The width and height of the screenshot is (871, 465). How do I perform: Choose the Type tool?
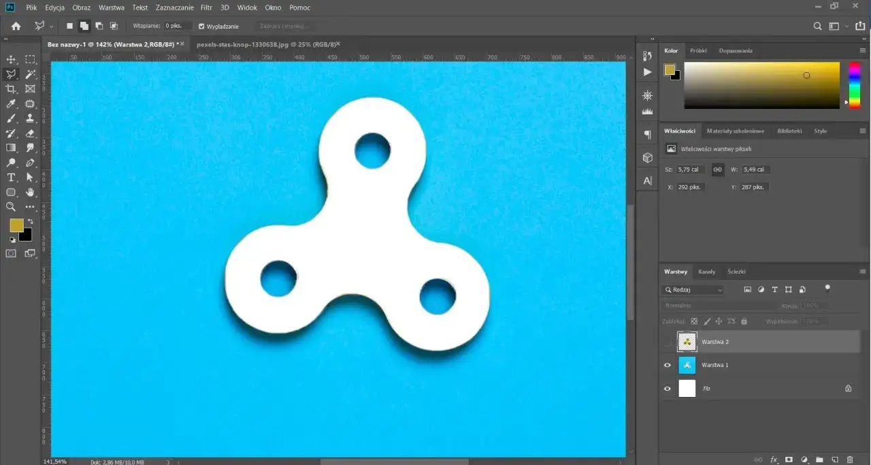click(11, 178)
